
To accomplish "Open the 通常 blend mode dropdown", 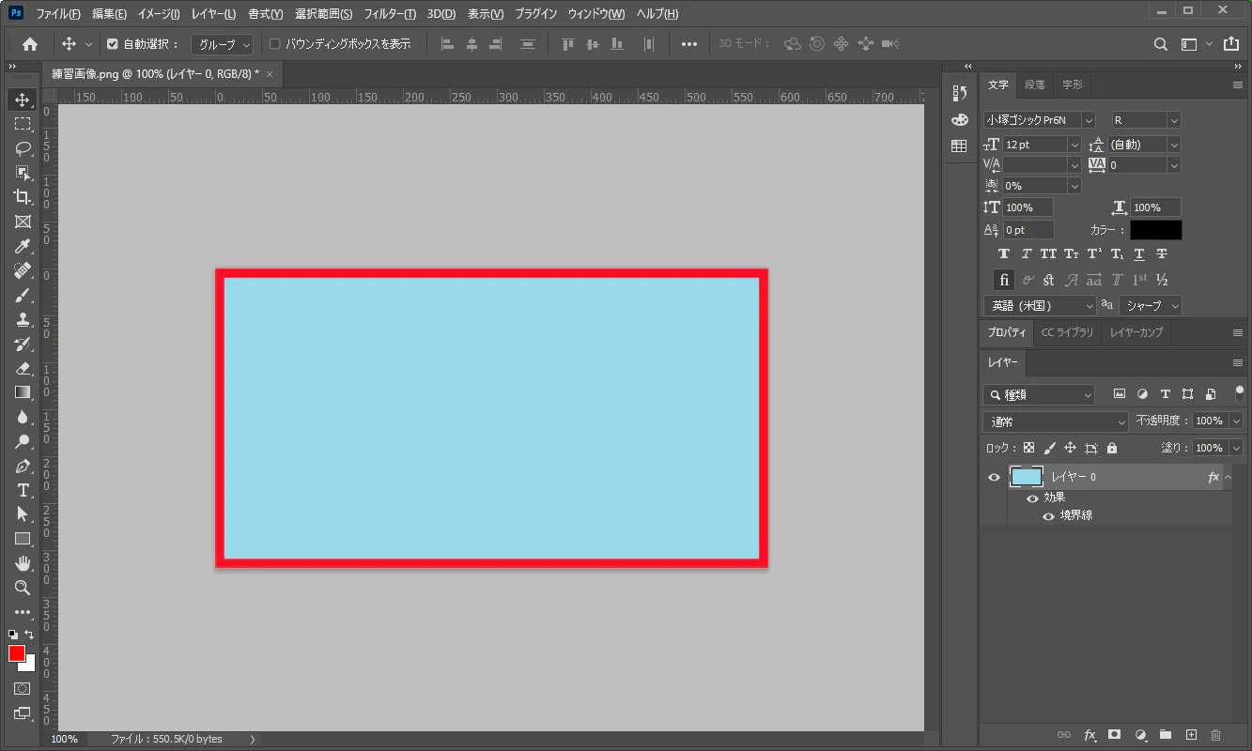I will click(1056, 421).
